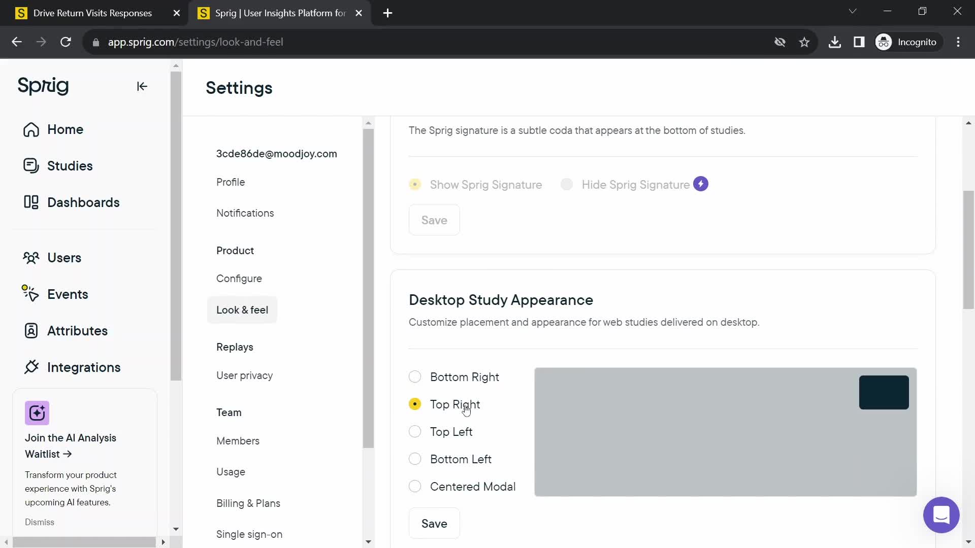Screen dimensions: 975x548
Task: Reload the current page
Action: tap(66, 42)
